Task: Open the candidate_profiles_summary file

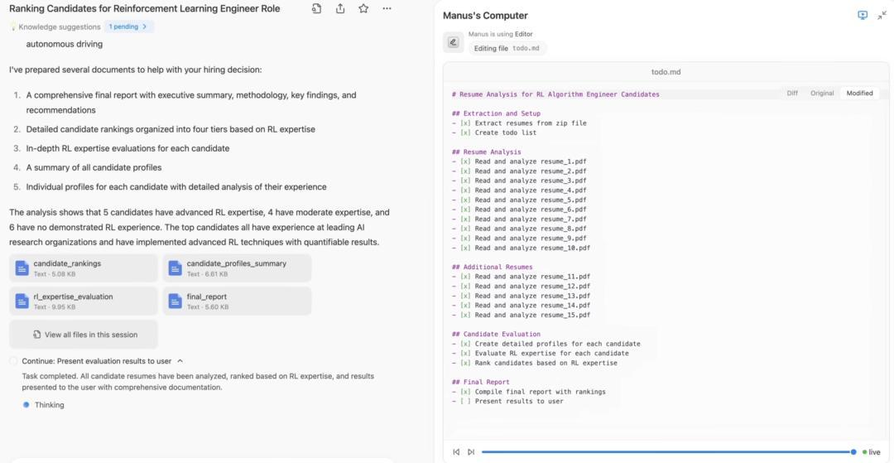Action: point(237,268)
